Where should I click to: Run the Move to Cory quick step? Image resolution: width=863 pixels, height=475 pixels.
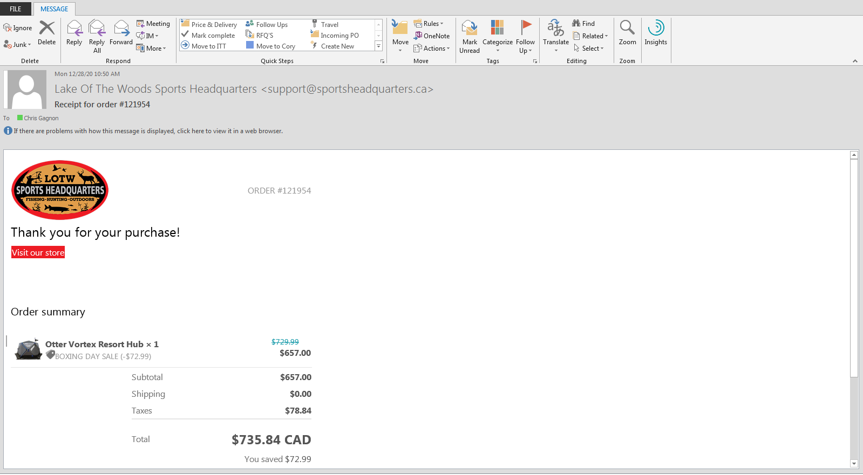tap(270, 46)
